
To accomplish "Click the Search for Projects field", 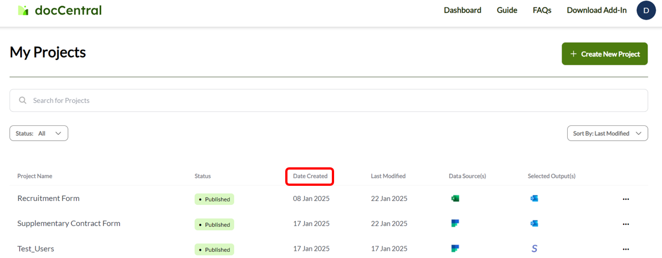I will coord(328,100).
